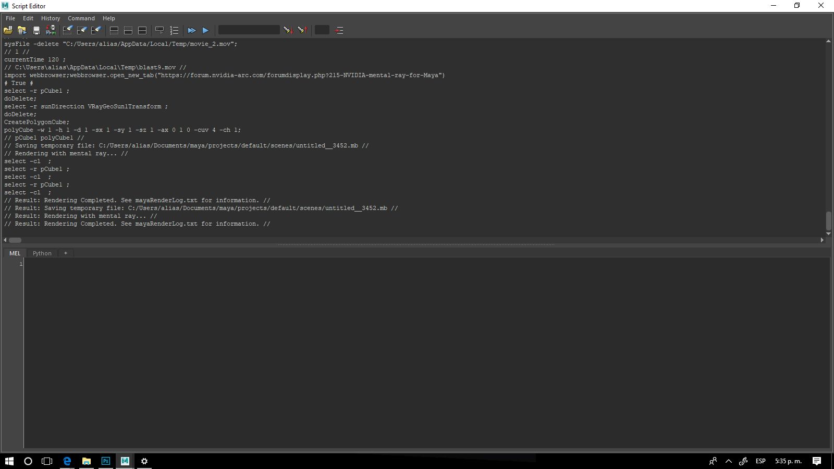Image resolution: width=834 pixels, height=469 pixels.
Task: Clear All eraser icon
Action: [x=96, y=30]
